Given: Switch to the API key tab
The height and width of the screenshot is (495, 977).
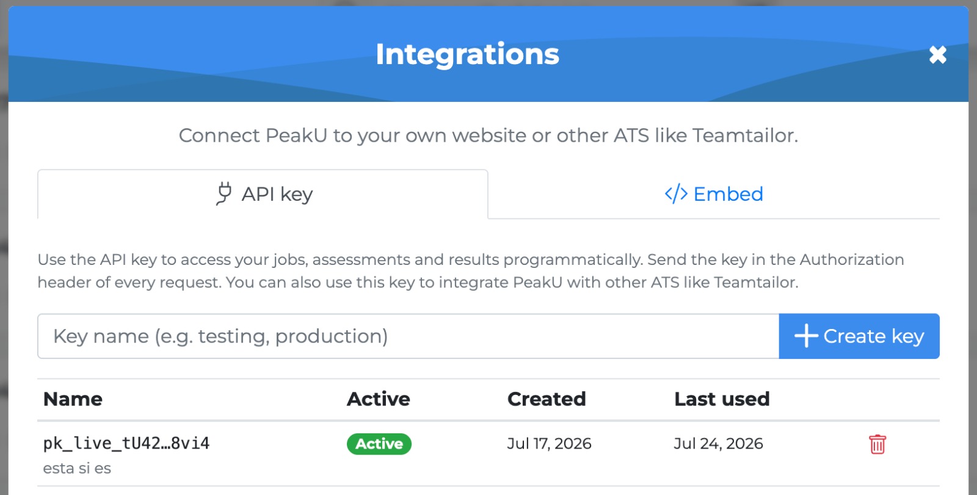Looking at the screenshot, I should pos(263,194).
